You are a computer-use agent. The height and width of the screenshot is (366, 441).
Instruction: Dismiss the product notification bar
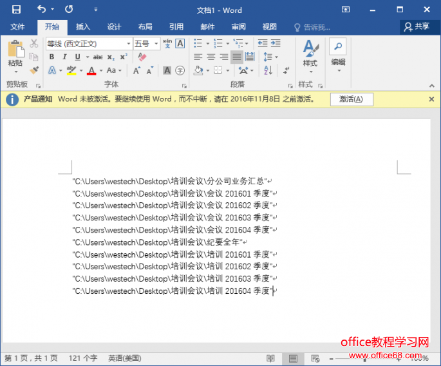point(431,99)
